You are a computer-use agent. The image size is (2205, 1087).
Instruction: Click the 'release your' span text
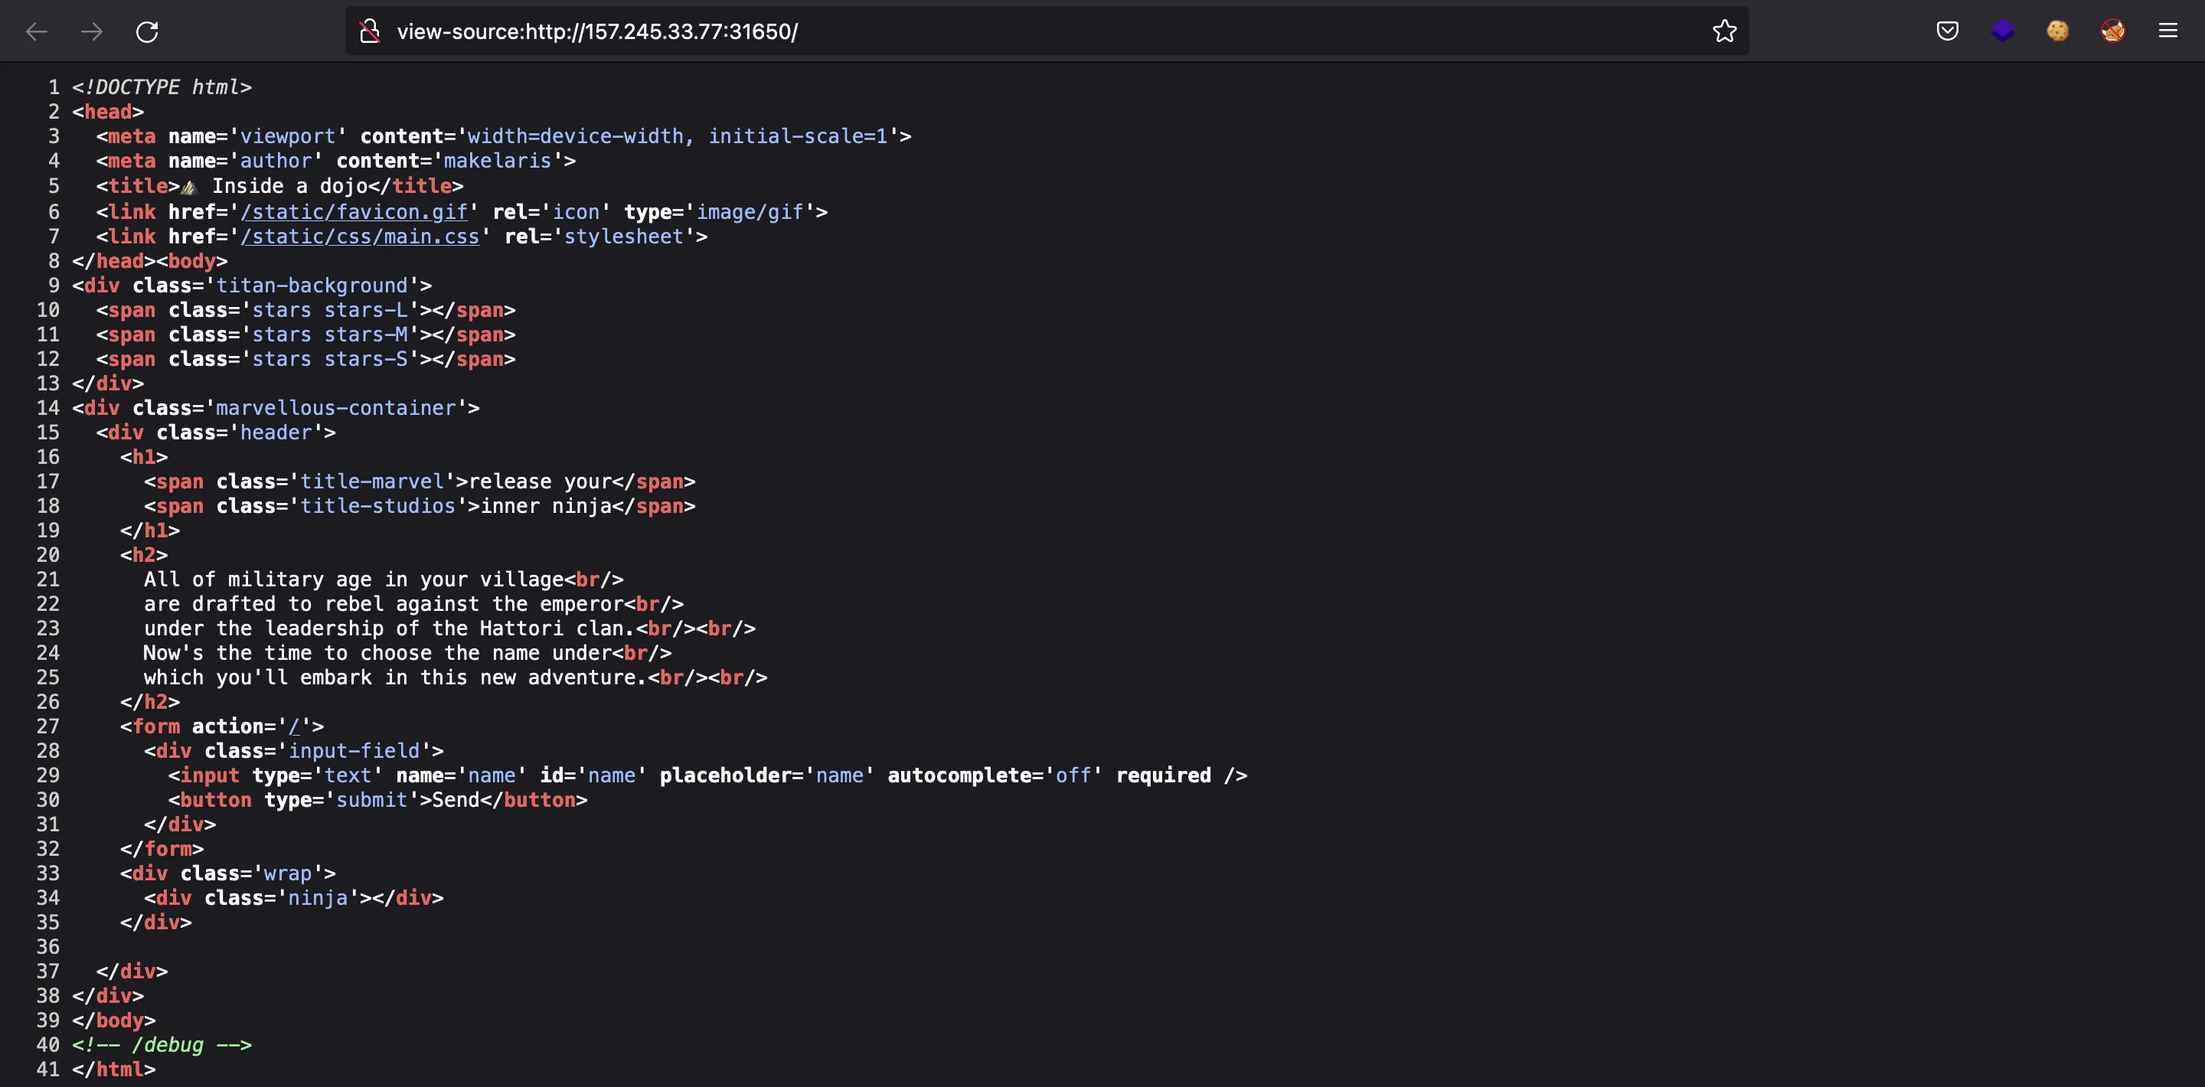540,481
